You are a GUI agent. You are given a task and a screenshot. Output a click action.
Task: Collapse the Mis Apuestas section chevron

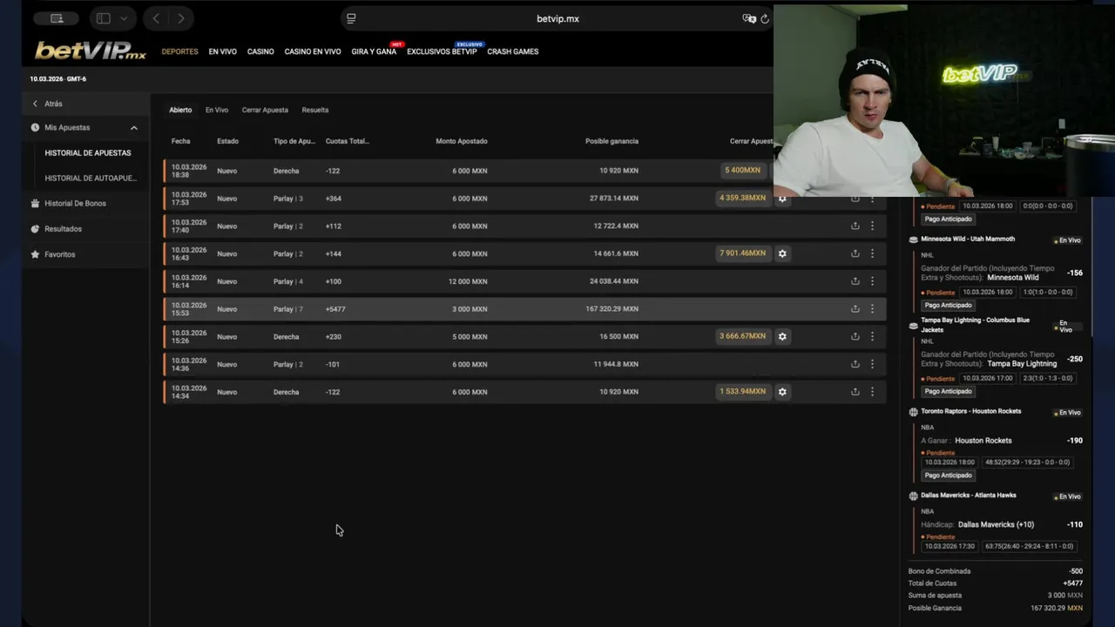tap(133, 128)
